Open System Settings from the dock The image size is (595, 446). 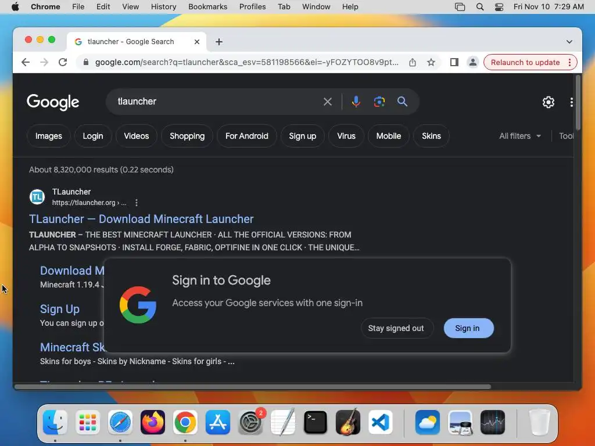coord(250,422)
